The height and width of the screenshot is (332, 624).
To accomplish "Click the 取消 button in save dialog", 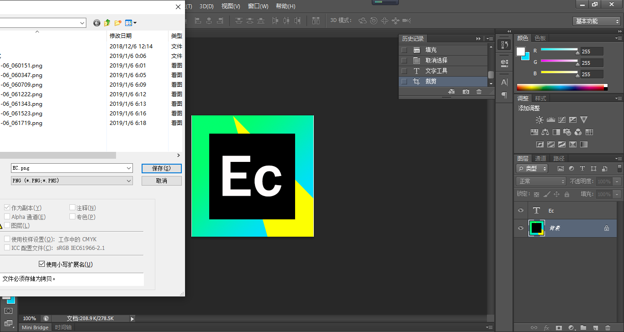I will click(161, 181).
